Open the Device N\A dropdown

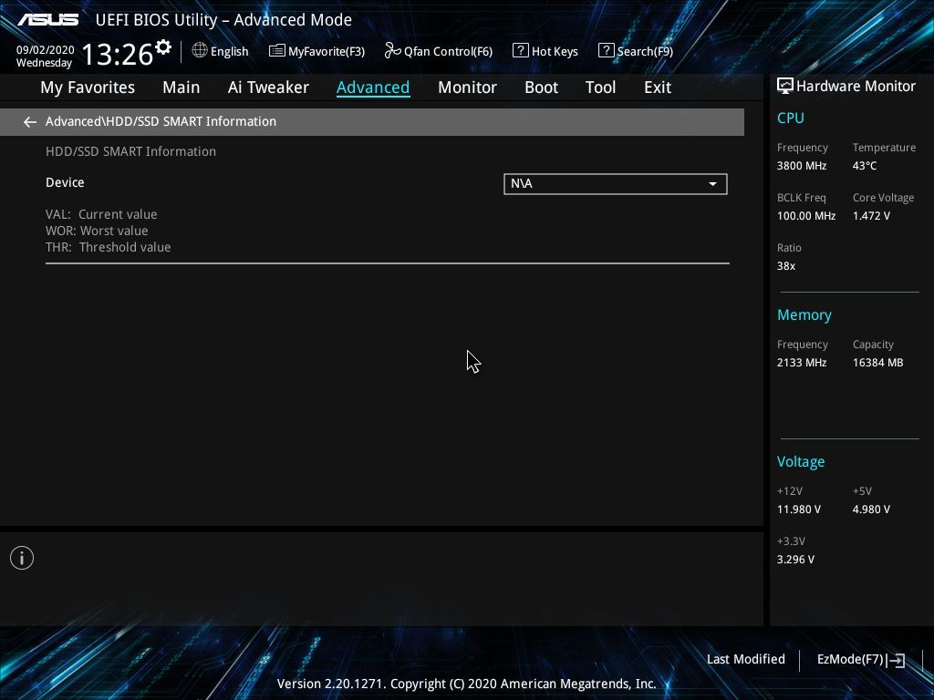(x=616, y=184)
